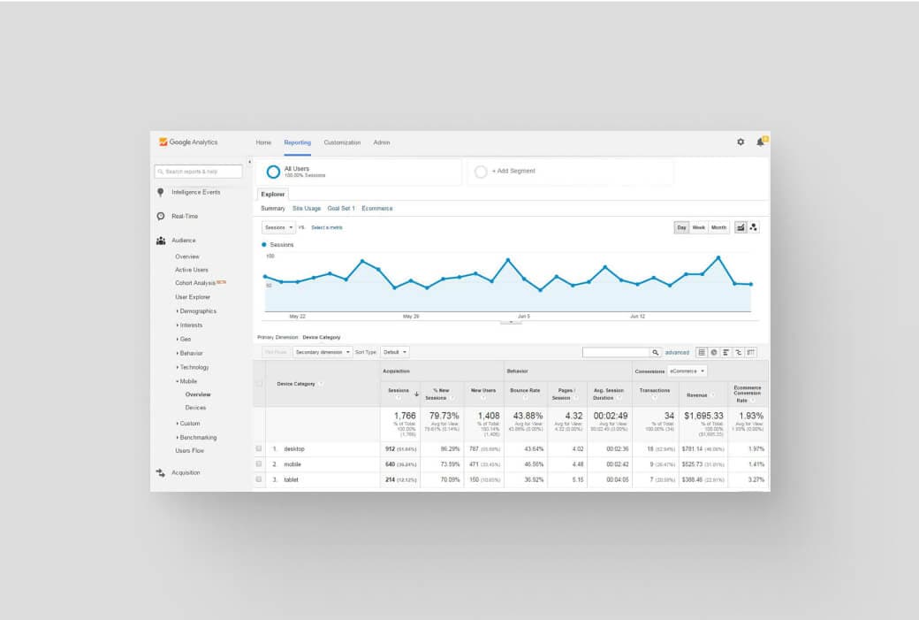This screenshot has width=919, height=620.
Task: Select the performance bar view icon
Action: coord(726,353)
